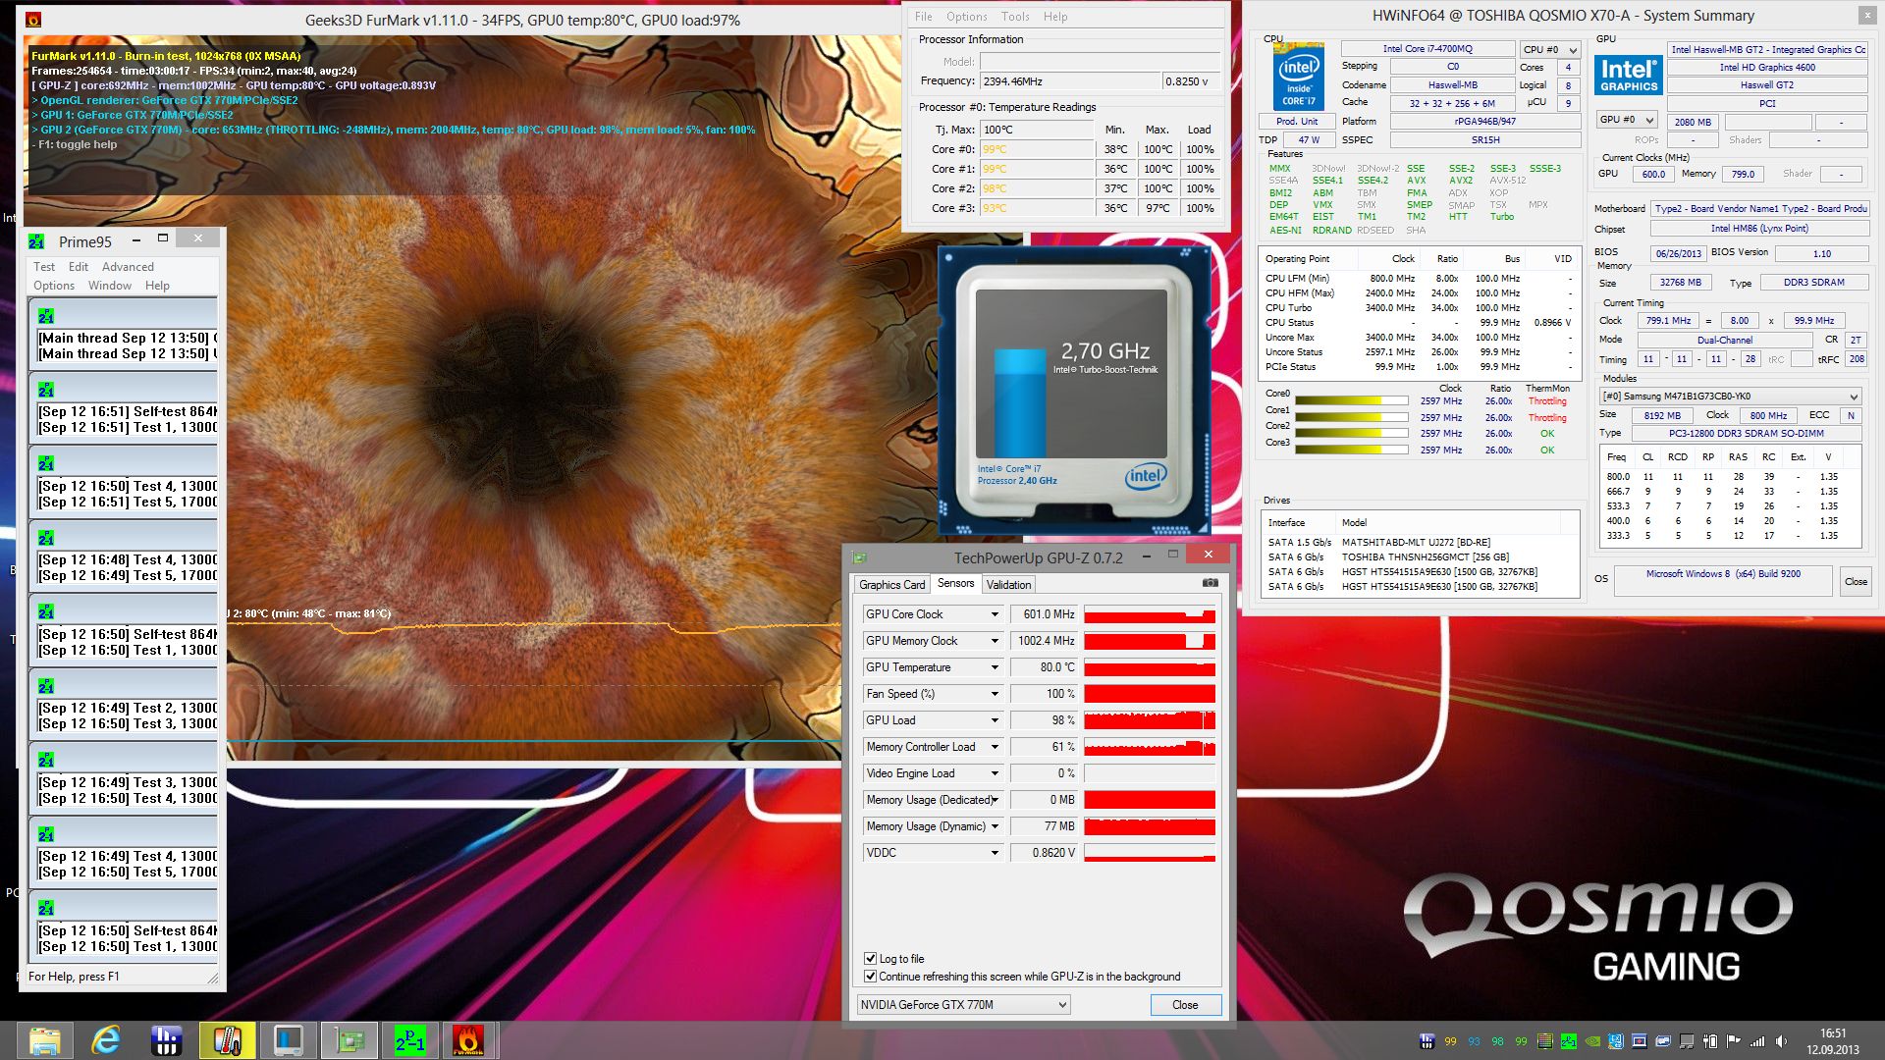The width and height of the screenshot is (1885, 1060).
Task: Open FurMark from the taskbar
Action: (468, 1040)
